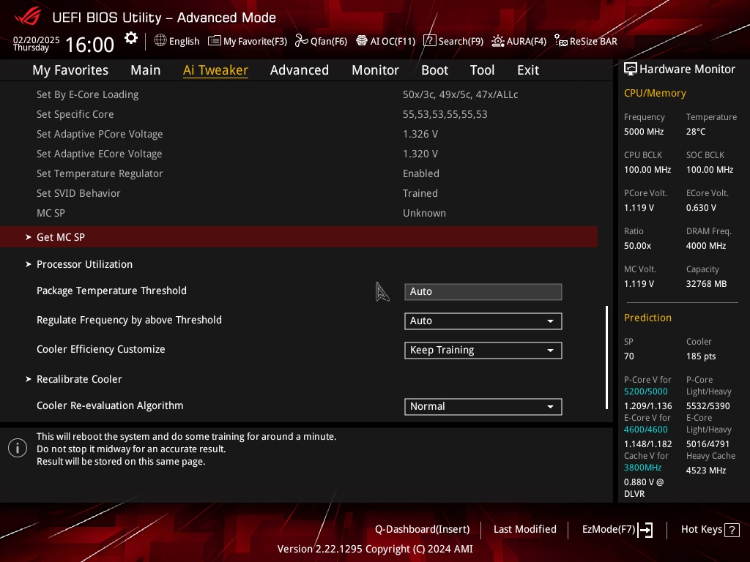Click Last Modified button
This screenshot has width=750, height=562.
point(524,529)
